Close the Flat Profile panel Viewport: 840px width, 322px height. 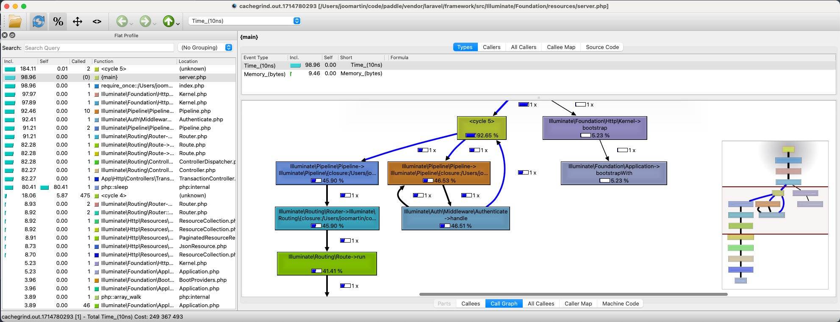click(5, 35)
